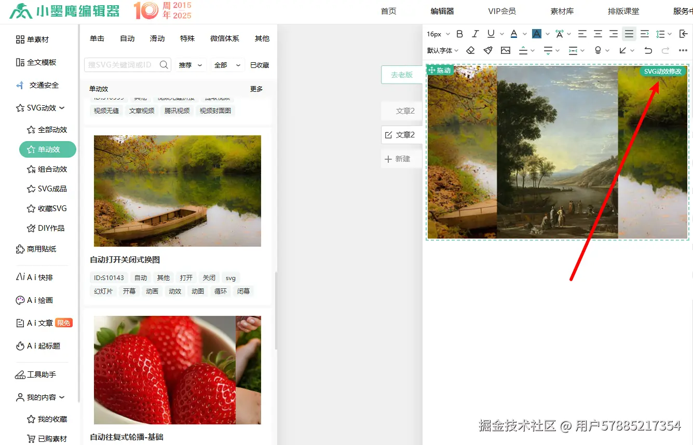This screenshot has width=693, height=445.
Task: Open 全文模板 in left sidebar
Action: coord(36,62)
